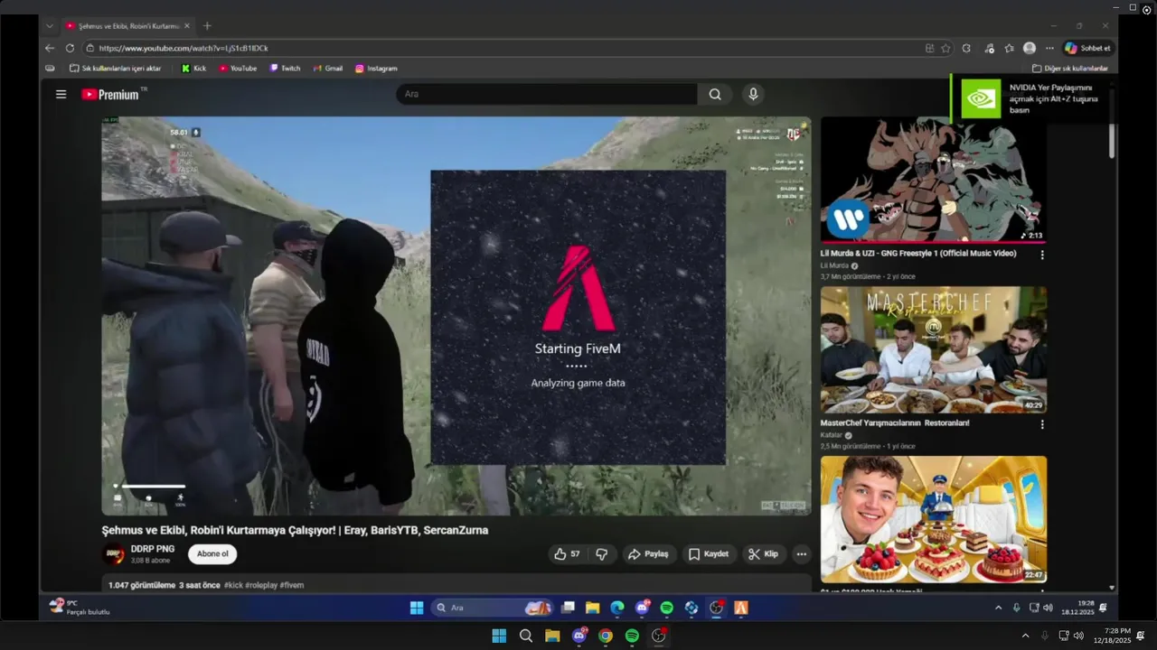The width and height of the screenshot is (1157, 650).
Task: Expand the inner system tray chevron
Action: [998, 608]
